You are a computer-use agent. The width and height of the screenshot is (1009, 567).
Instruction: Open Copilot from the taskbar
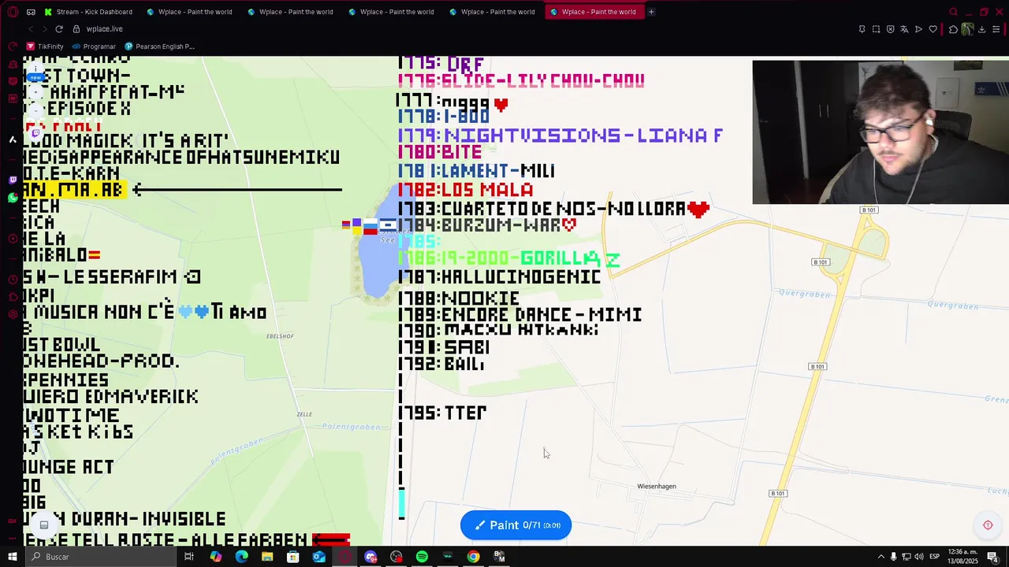pos(216,557)
